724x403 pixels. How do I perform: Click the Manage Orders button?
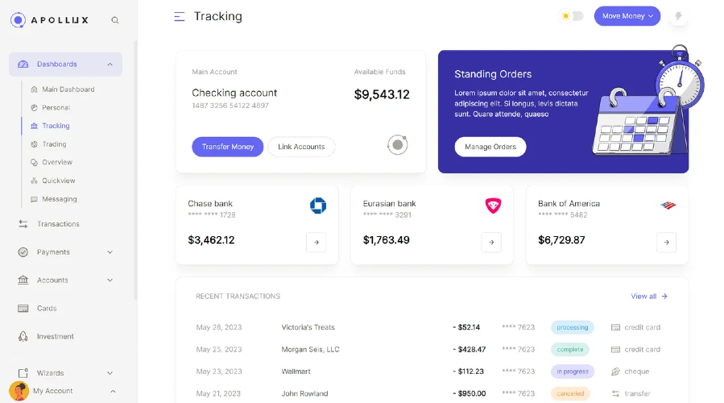(x=490, y=147)
